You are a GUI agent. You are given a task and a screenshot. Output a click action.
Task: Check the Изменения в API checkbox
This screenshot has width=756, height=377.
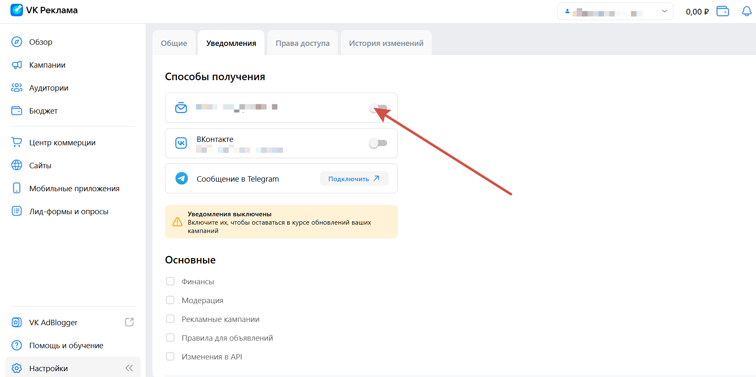pos(170,357)
